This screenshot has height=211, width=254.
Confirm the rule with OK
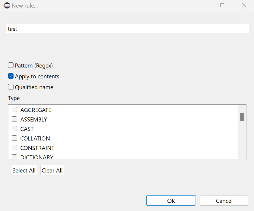171,201
